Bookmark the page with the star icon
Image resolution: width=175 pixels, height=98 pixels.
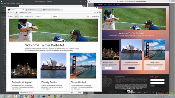[95, 12]
